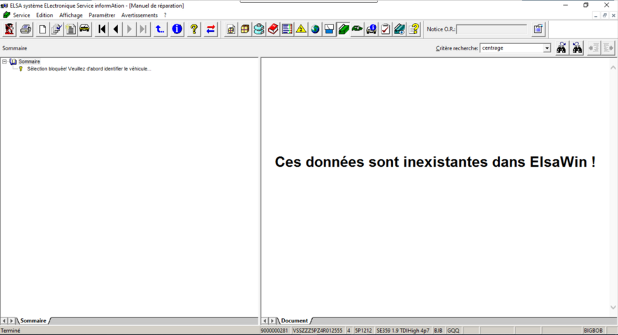Click status bar entry 5P1212
Viewport: 618px width, 335px height.
363,331
